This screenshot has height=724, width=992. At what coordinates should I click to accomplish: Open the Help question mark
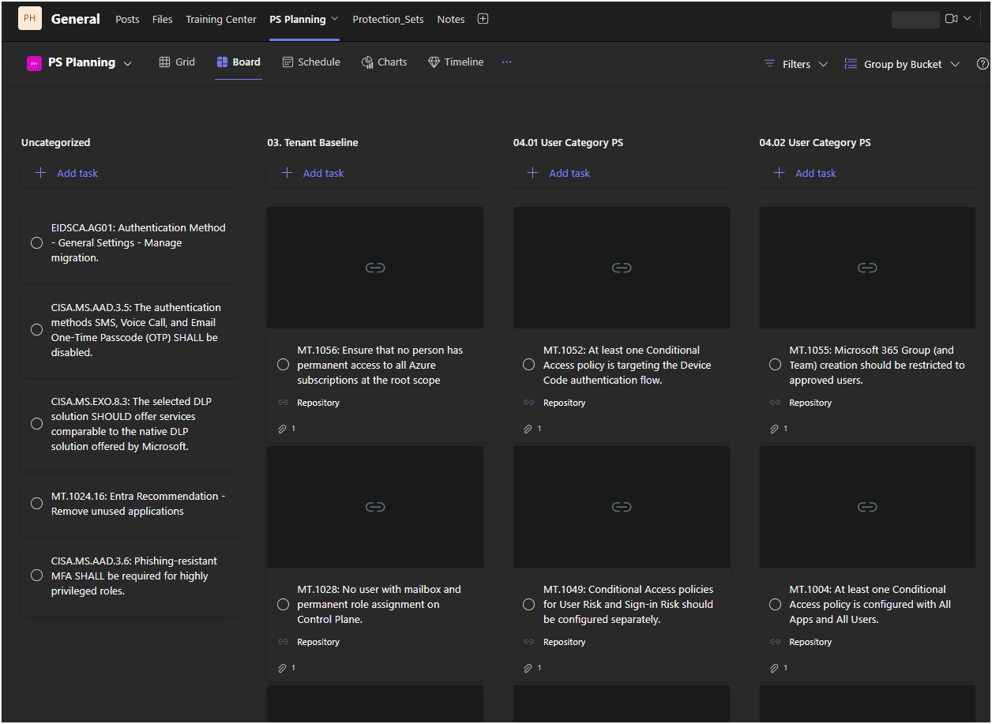(x=982, y=64)
